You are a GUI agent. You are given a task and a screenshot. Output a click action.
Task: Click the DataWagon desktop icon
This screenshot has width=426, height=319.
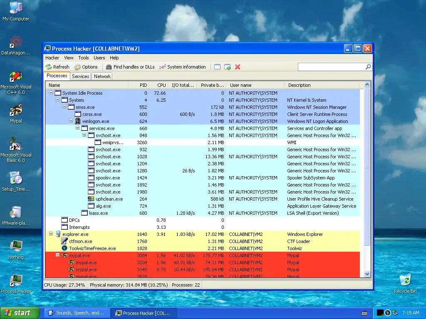(x=16, y=45)
